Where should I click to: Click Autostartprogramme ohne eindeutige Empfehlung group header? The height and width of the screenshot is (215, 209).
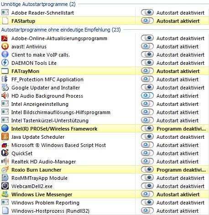coord(61,30)
